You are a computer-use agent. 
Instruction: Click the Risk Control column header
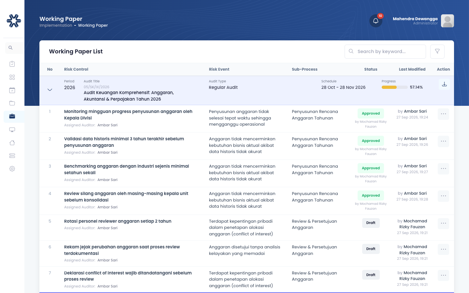click(x=76, y=69)
